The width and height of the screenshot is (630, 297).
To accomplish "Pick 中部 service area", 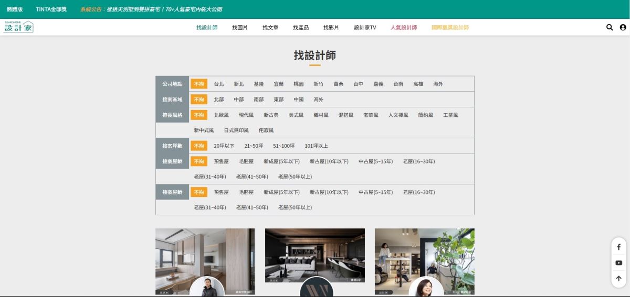I will (x=239, y=100).
